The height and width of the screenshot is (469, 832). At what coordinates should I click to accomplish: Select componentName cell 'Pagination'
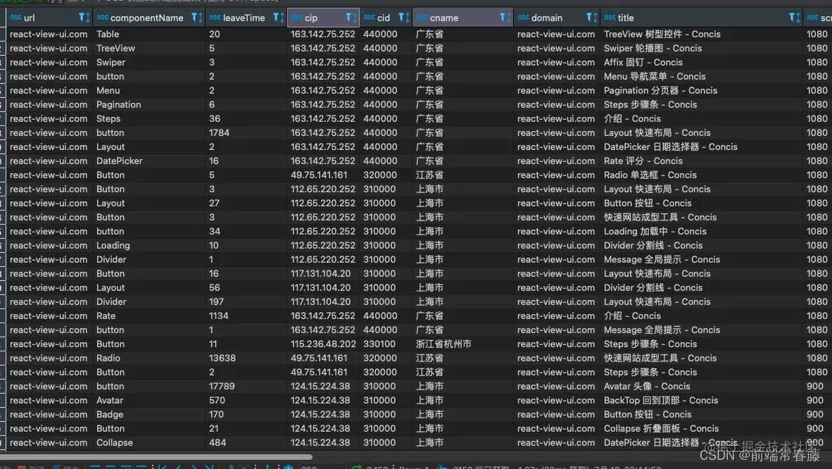[x=149, y=105]
